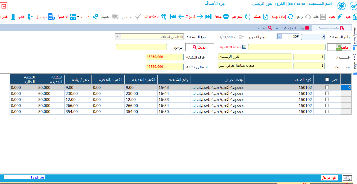Click the ترحيل (Post) document icon

(52, 17)
